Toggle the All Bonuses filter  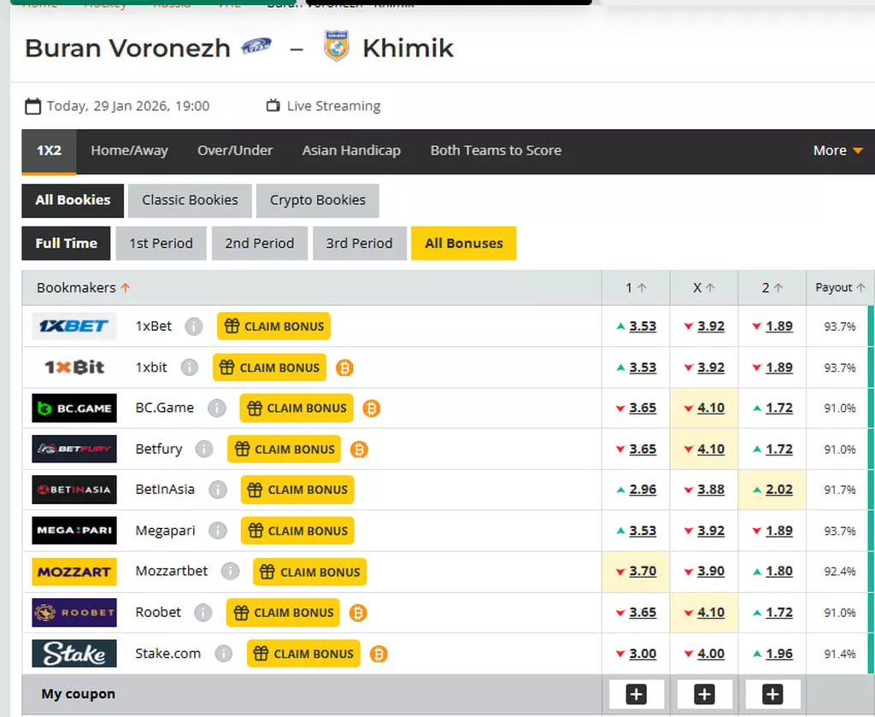pyautogui.click(x=463, y=243)
